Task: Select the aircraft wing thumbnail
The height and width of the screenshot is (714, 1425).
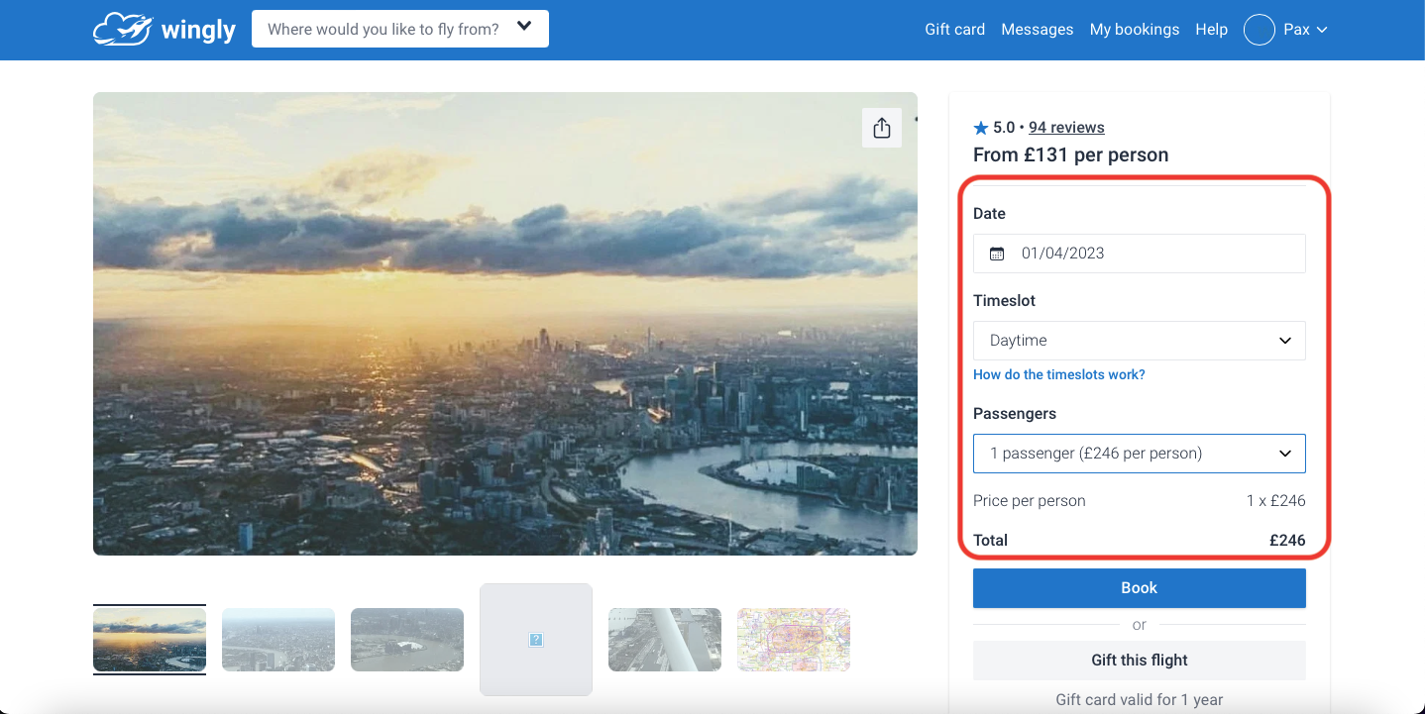Action: (665, 640)
